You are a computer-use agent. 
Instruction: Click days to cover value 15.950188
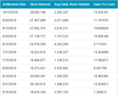coord(101,36)
